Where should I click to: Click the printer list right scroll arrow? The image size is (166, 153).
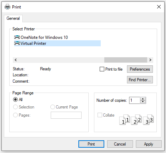point(150,60)
